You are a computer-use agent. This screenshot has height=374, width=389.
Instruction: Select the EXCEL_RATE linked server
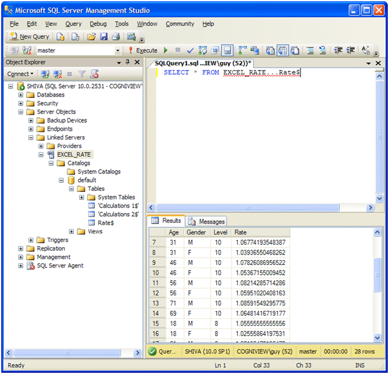pos(74,155)
